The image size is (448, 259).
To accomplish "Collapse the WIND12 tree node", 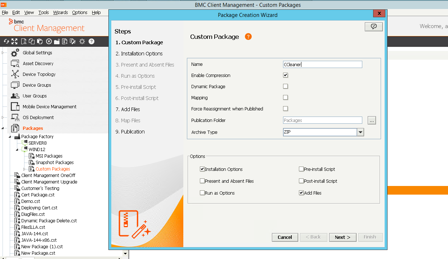I will pyautogui.click(x=17, y=149).
